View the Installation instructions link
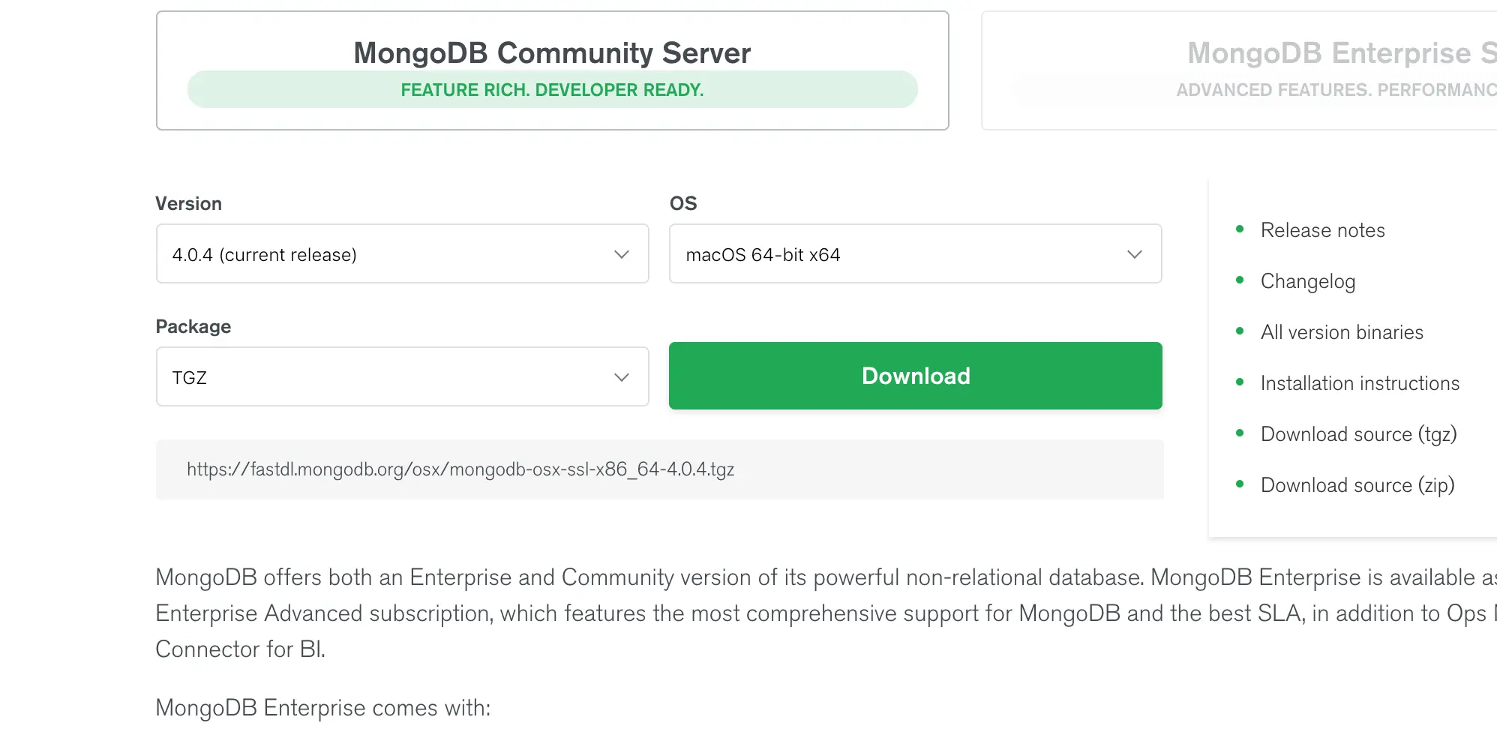1497x756 pixels. pyautogui.click(x=1360, y=383)
